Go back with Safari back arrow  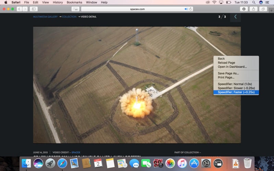(20, 9)
